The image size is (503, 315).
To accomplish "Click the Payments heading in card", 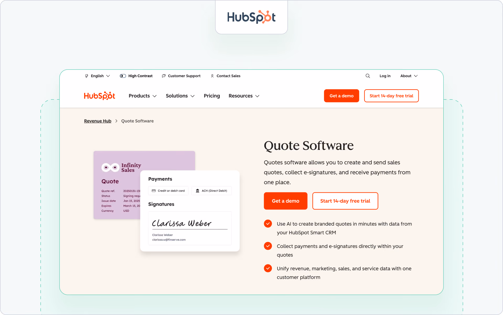I will (x=160, y=179).
